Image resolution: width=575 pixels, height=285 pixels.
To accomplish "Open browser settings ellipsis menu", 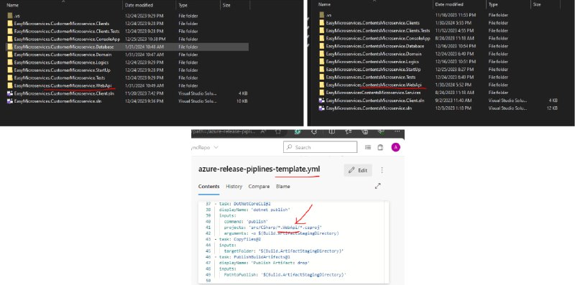I will point(397,131).
